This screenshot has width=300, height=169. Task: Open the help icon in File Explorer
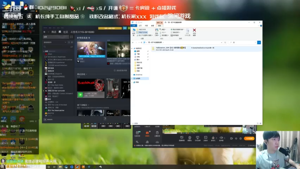(261, 26)
